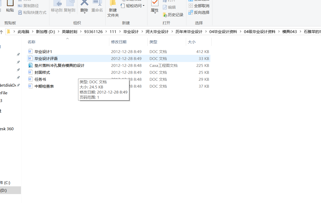Click the file icon of 毕业设计1

(x=30, y=52)
